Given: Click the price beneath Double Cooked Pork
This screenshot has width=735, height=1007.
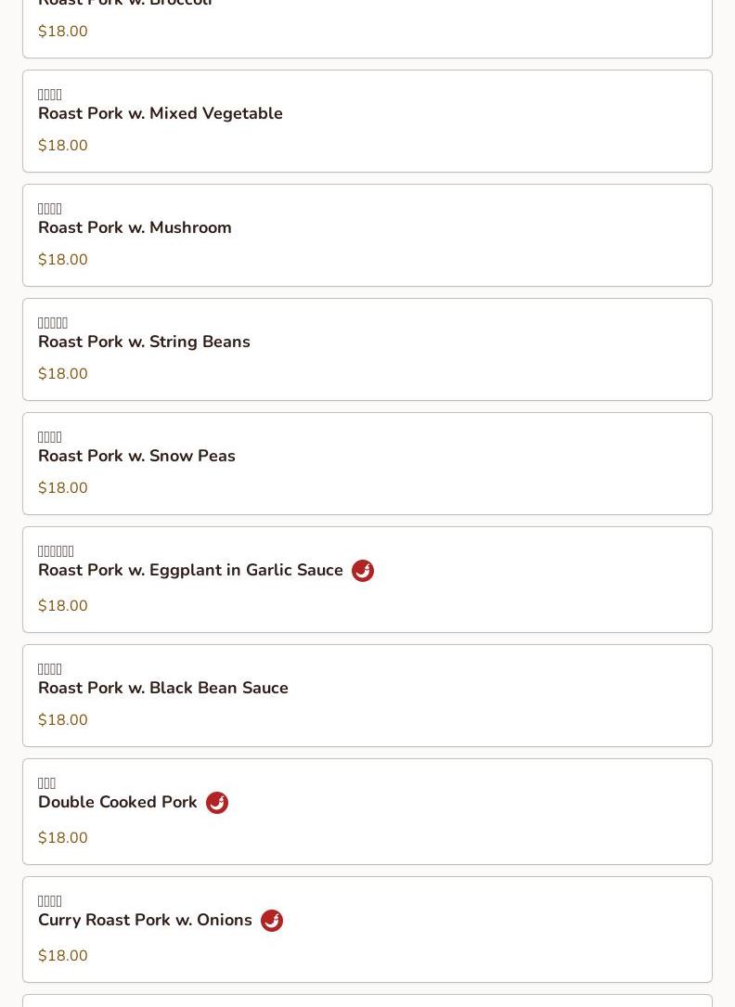Looking at the screenshot, I should (63, 838).
